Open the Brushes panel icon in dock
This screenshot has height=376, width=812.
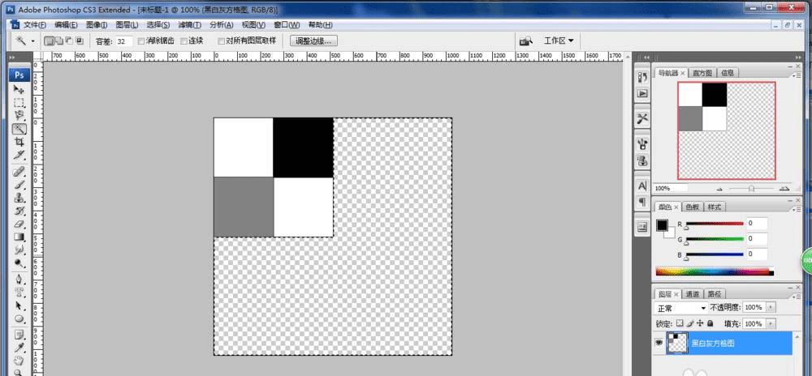pos(642,143)
